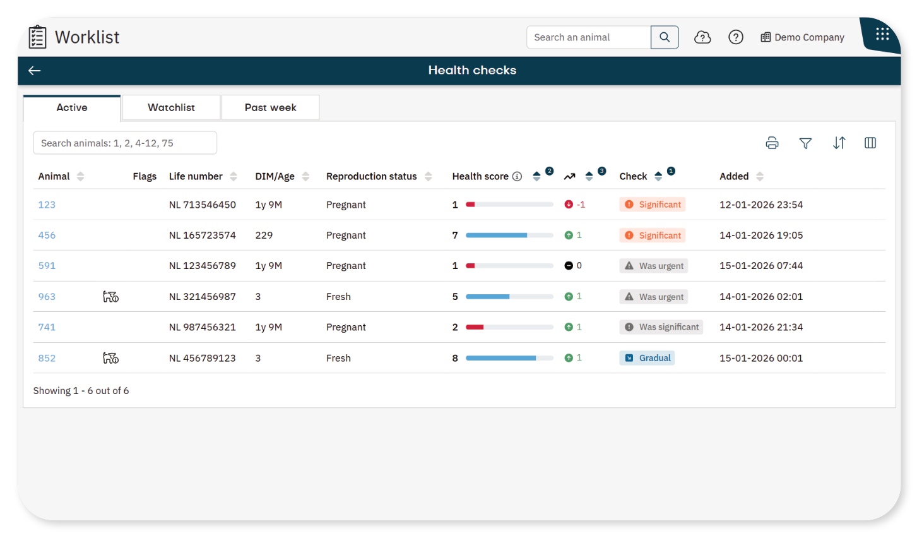Image resolution: width=917 pixels, height=538 pixels.
Task: Open animal 963 link
Action: [47, 297]
